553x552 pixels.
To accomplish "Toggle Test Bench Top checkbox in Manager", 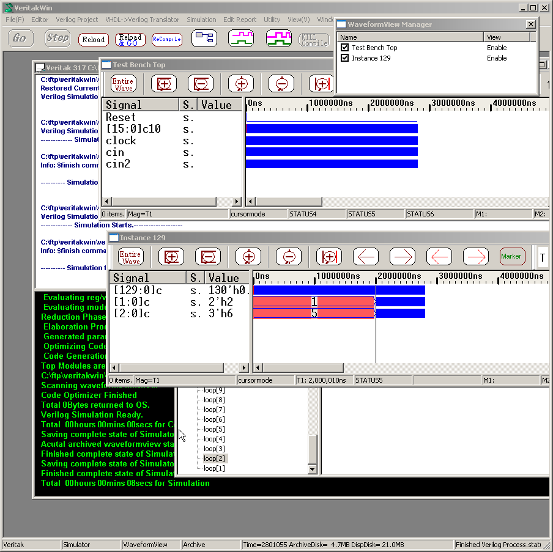I will 344,48.
